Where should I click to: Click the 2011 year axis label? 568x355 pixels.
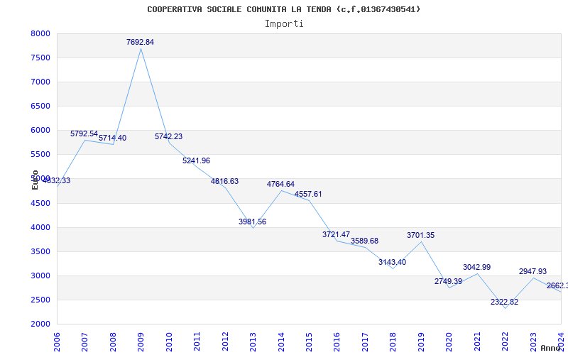point(197,342)
